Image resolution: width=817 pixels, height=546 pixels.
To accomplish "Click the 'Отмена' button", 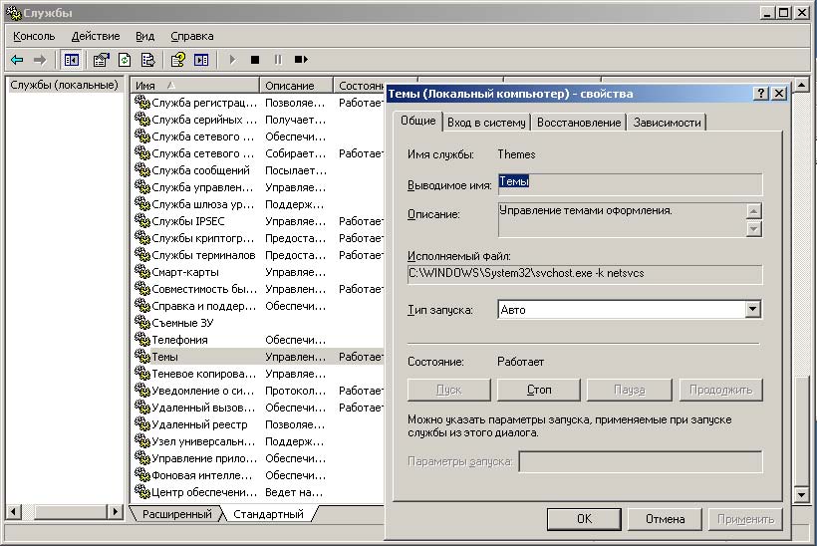I will pyautogui.click(x=665, y=518).
